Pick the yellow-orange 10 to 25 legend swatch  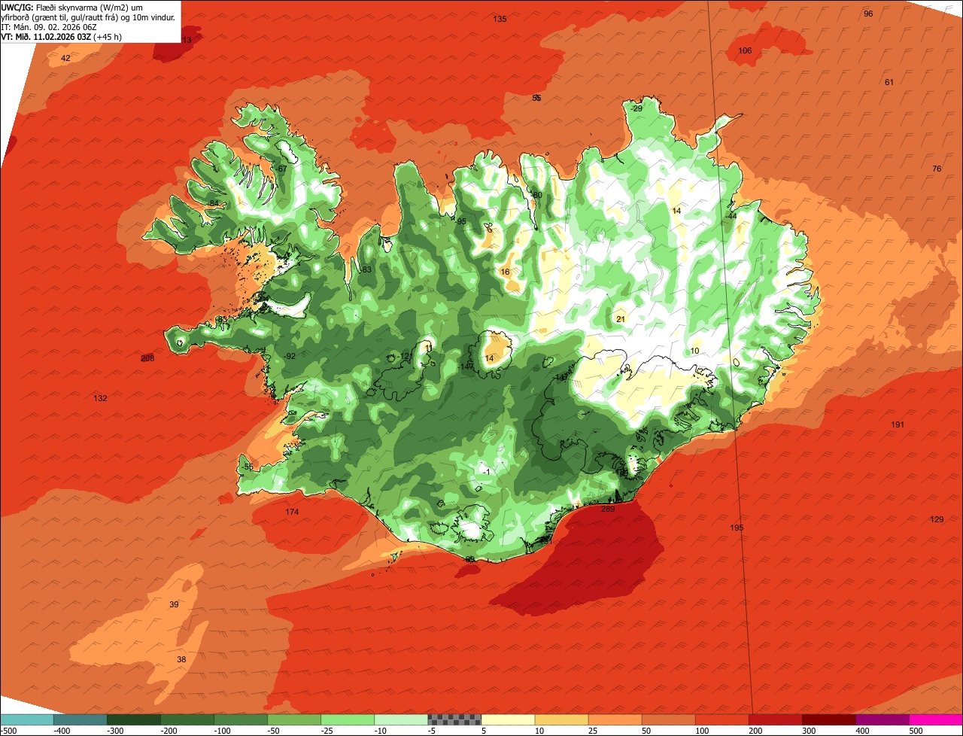[x=561, y=719]
